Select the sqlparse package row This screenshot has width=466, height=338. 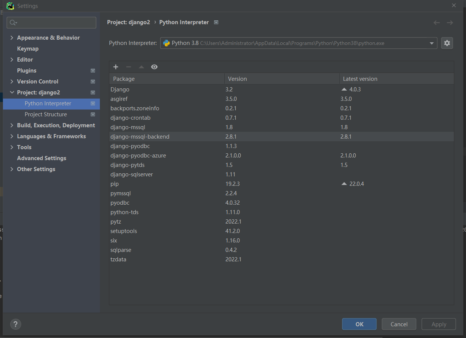point(281,250)
